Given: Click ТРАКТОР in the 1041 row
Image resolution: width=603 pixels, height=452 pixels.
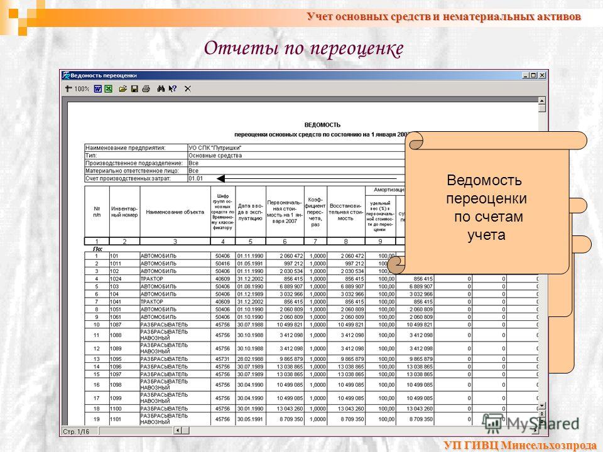Looking at the screenshot, I should tap(152, 302).
